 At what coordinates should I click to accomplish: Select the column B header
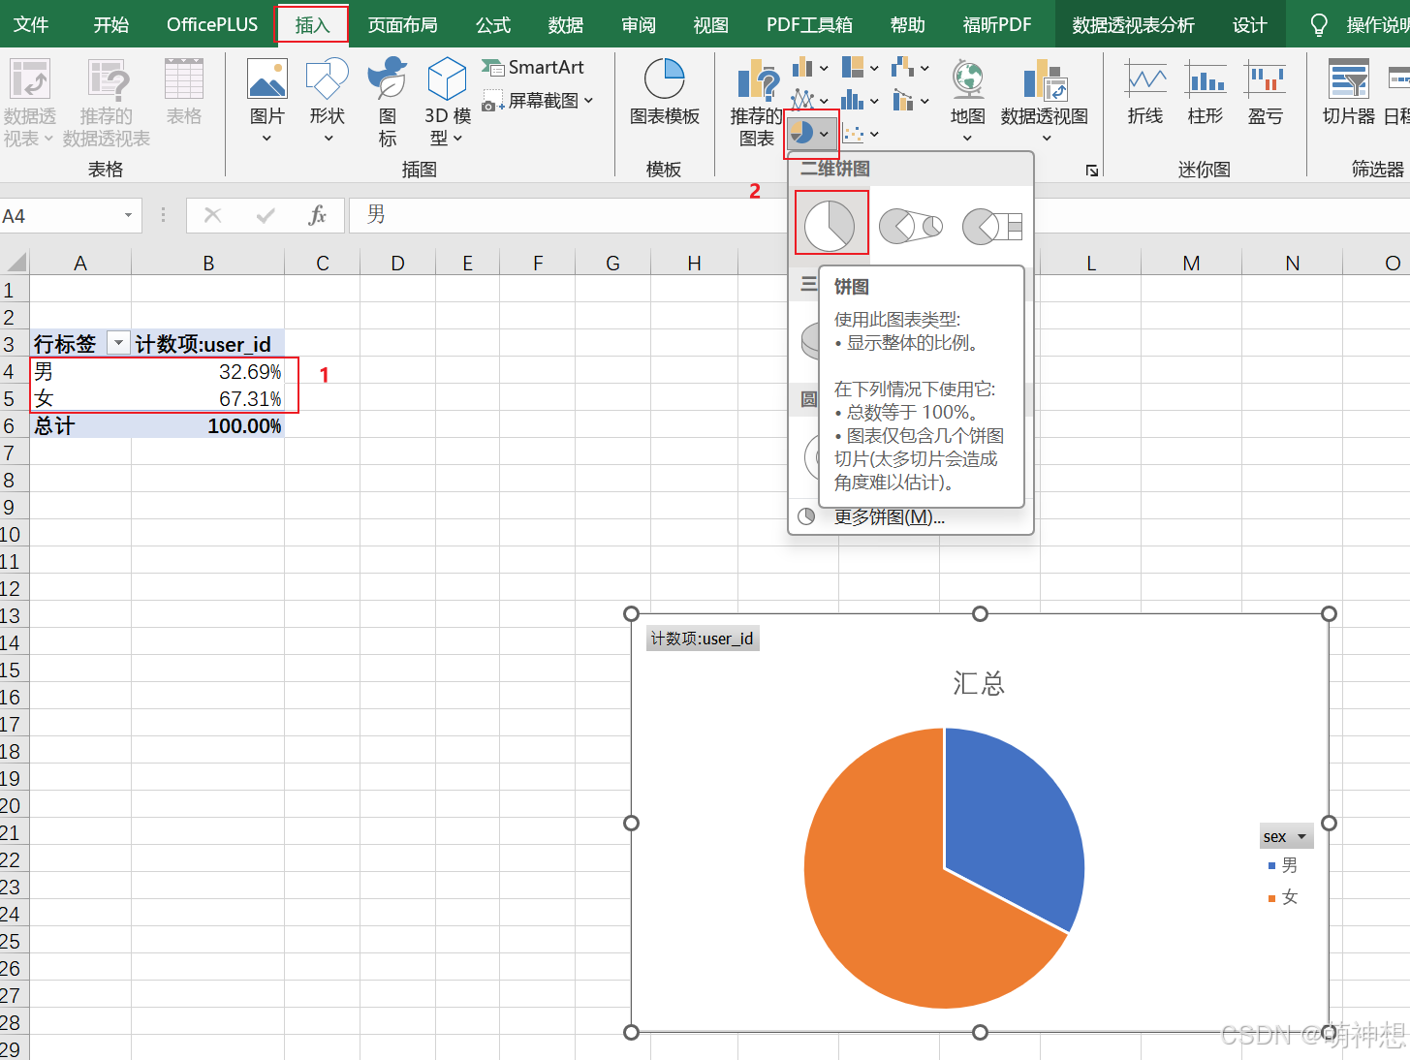pyautogui.click(x=207, y=263)
